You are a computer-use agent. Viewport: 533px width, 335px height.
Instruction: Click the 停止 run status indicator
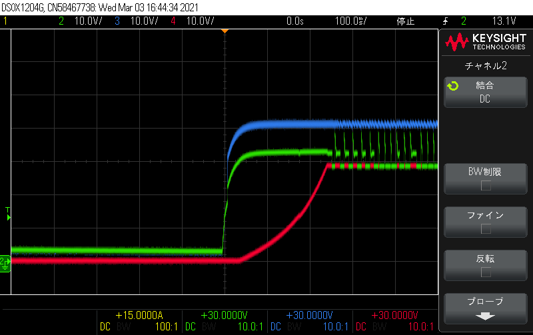406,21
